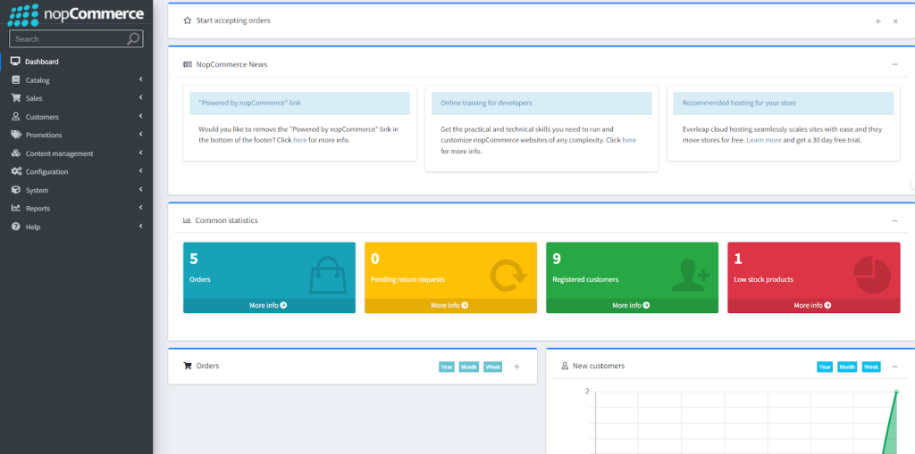This screenshot has height=454, width=915.
Task: Open the Catalog menu item
Action: click(77, 80)
